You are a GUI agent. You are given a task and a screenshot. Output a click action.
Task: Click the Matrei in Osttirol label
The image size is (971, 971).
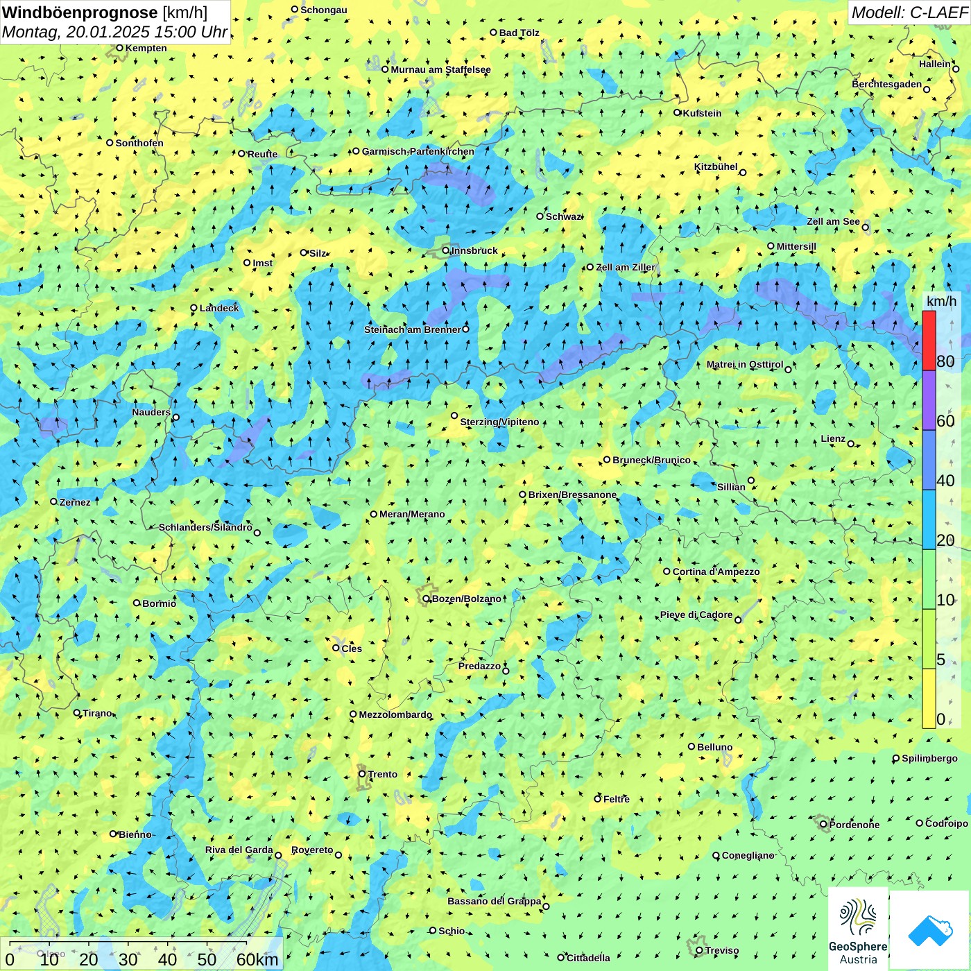[x=745, y=364]
